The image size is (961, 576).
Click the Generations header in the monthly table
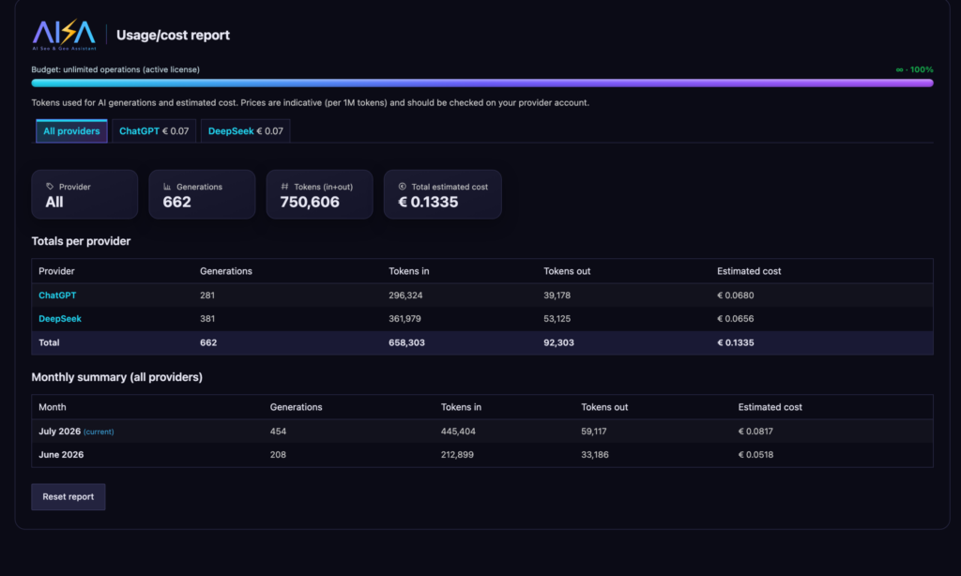point(296,407)
